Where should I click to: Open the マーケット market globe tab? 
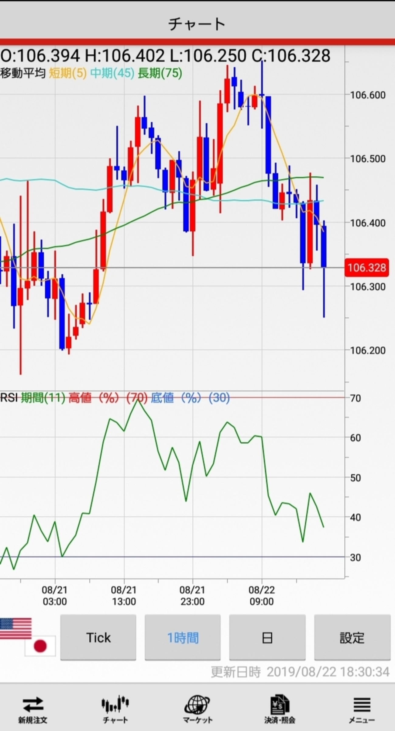click(x=197, y=708)
